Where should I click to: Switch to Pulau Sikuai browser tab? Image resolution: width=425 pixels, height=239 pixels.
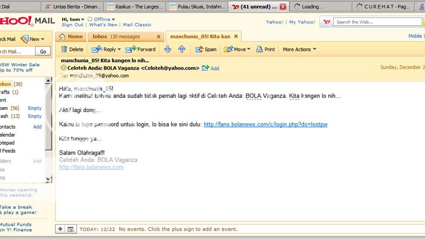click(197, 6)
